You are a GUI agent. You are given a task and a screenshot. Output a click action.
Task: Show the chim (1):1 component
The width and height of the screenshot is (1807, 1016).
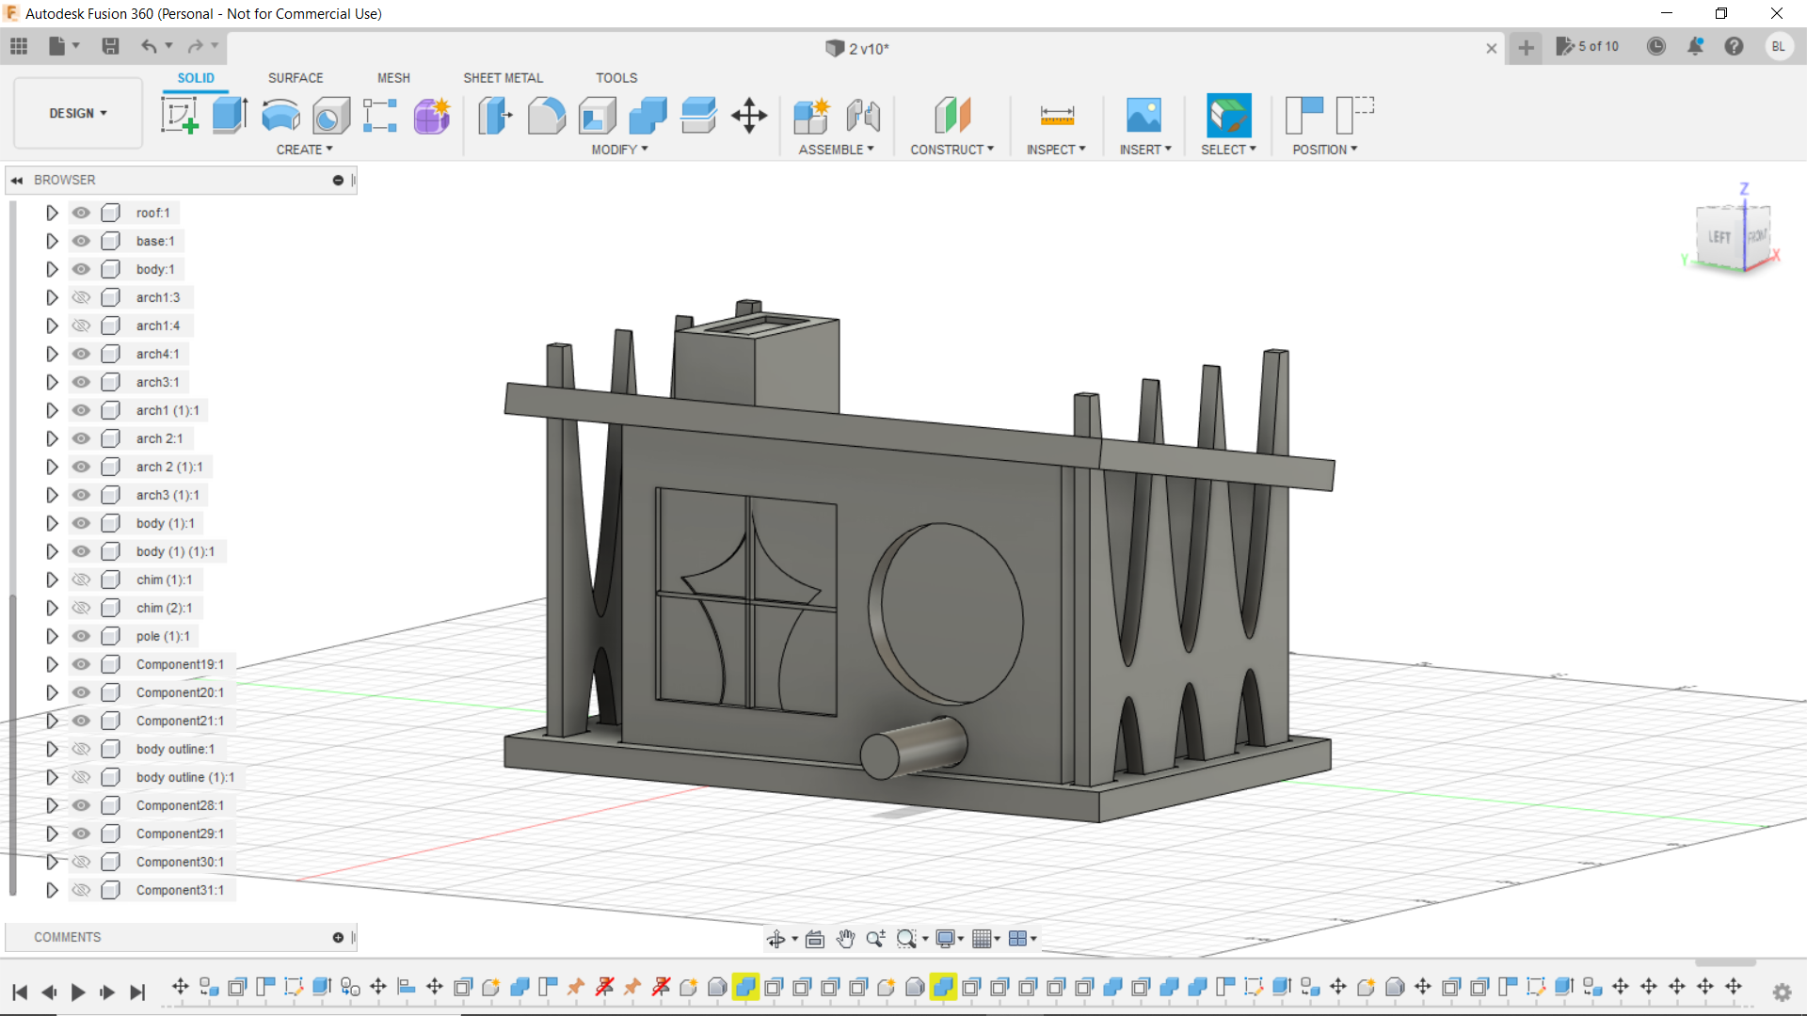tap(82, 579)
